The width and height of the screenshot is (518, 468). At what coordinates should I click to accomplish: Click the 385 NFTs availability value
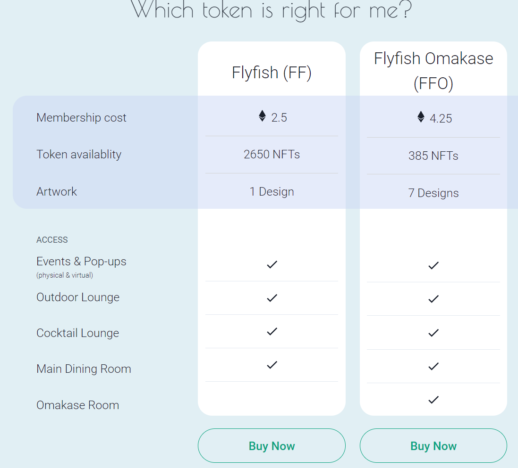(433, 156)
